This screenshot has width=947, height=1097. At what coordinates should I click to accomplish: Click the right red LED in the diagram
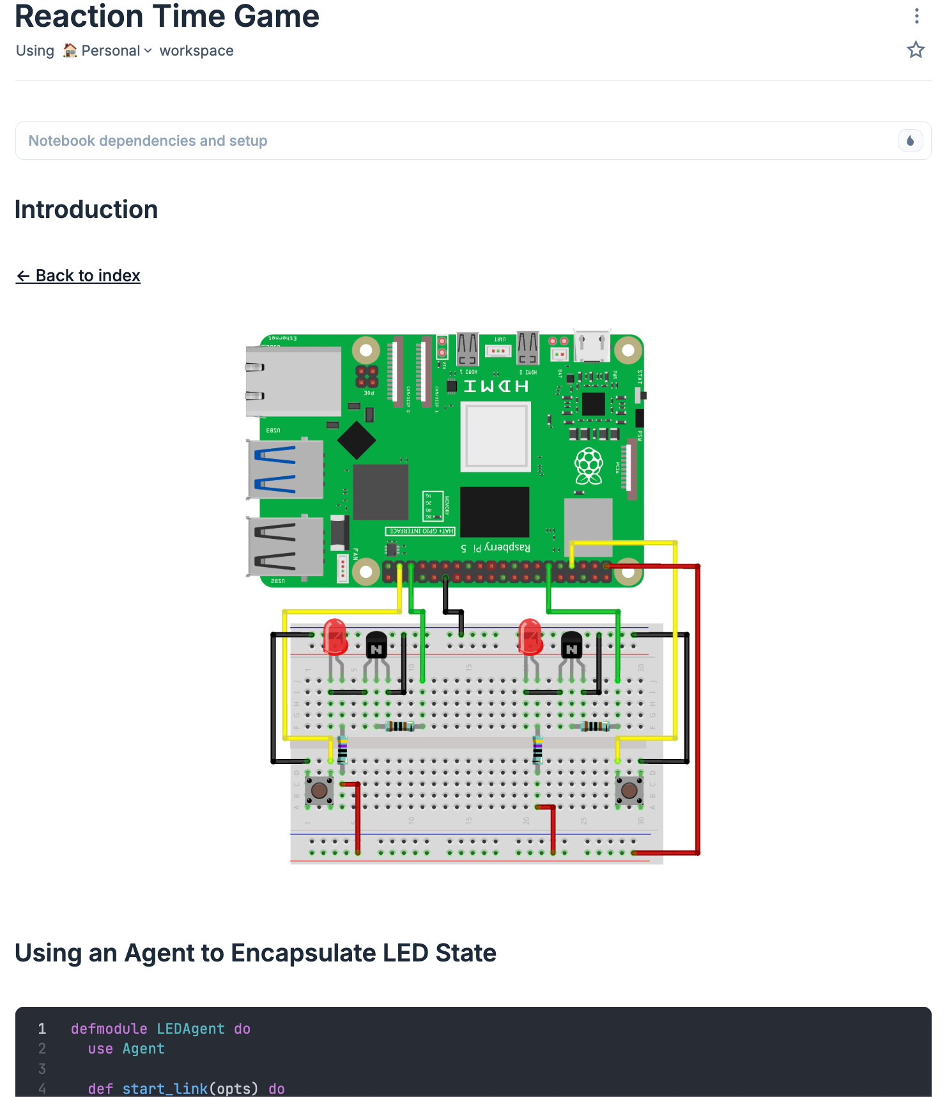click(530, 636)
